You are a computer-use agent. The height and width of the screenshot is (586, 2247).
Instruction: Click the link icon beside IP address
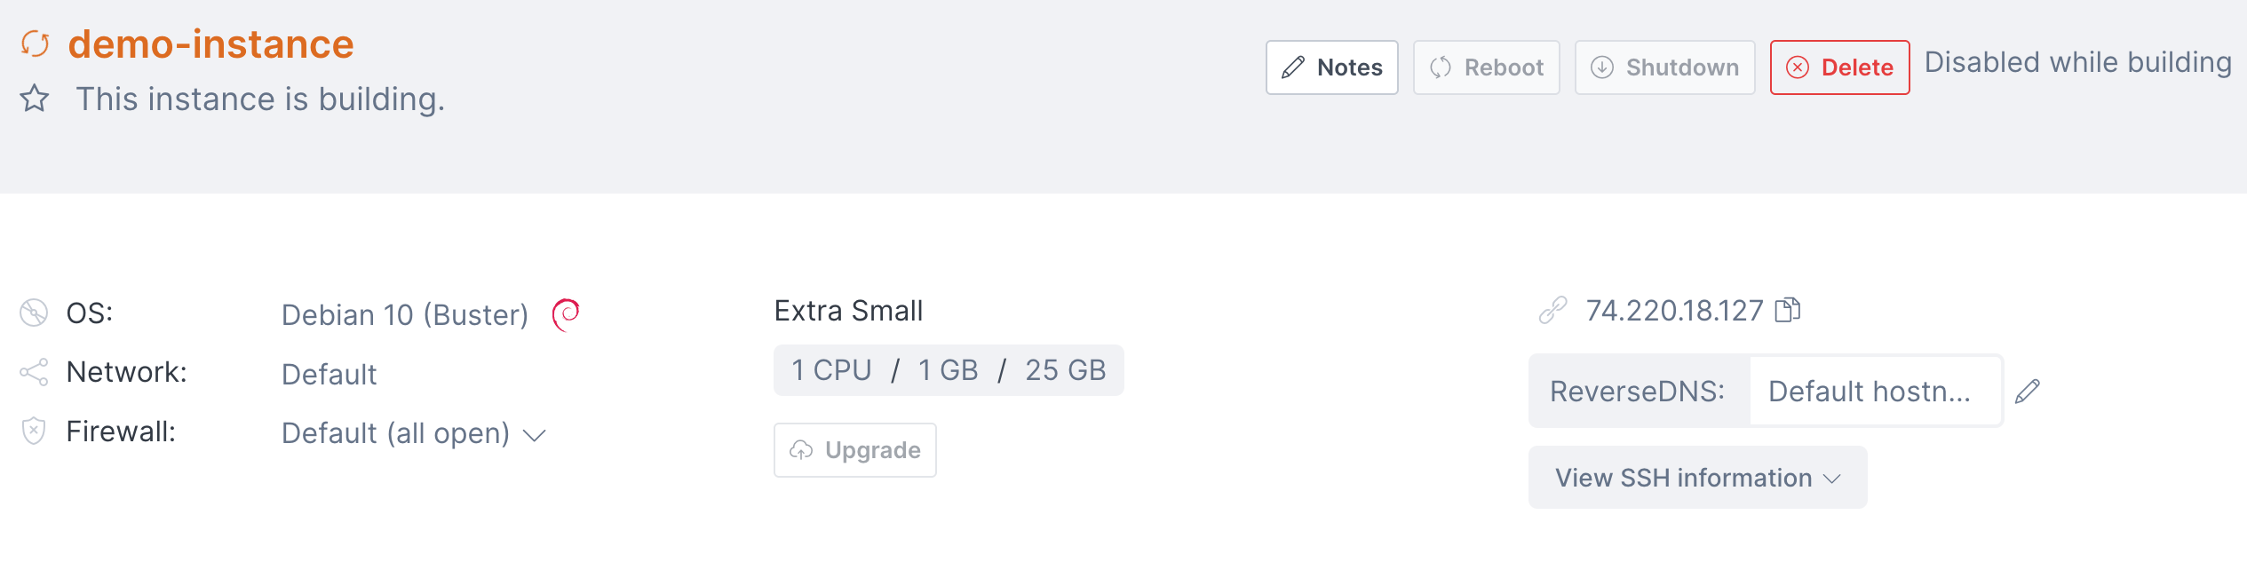point(1552,310)
